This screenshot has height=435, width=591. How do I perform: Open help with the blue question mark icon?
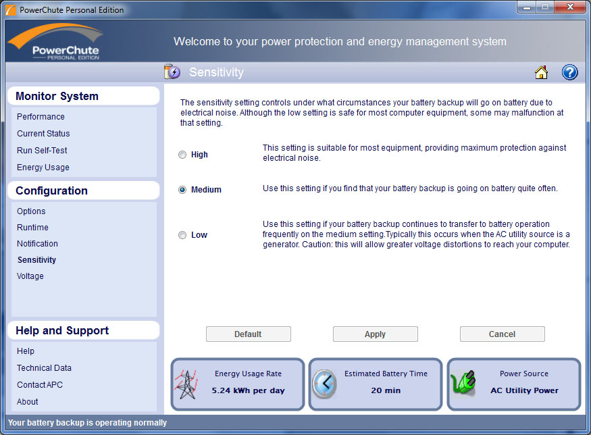point(569,72)
